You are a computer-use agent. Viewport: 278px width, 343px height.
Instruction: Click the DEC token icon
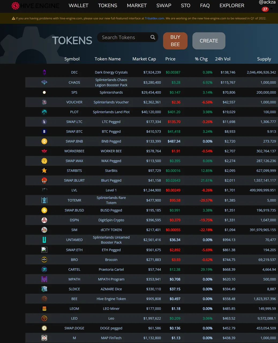click(44, 72)
